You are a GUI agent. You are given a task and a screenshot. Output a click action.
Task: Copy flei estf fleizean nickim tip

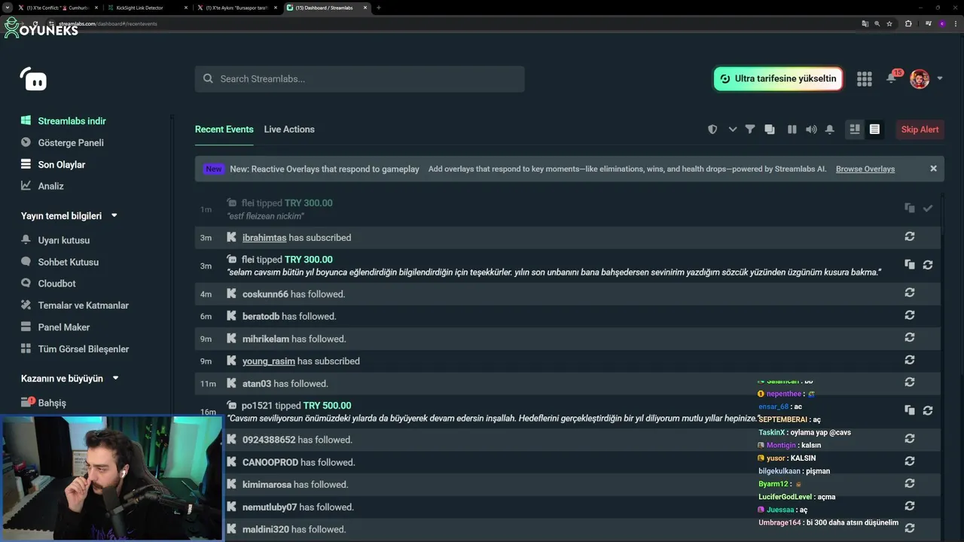tap(910, 209)
